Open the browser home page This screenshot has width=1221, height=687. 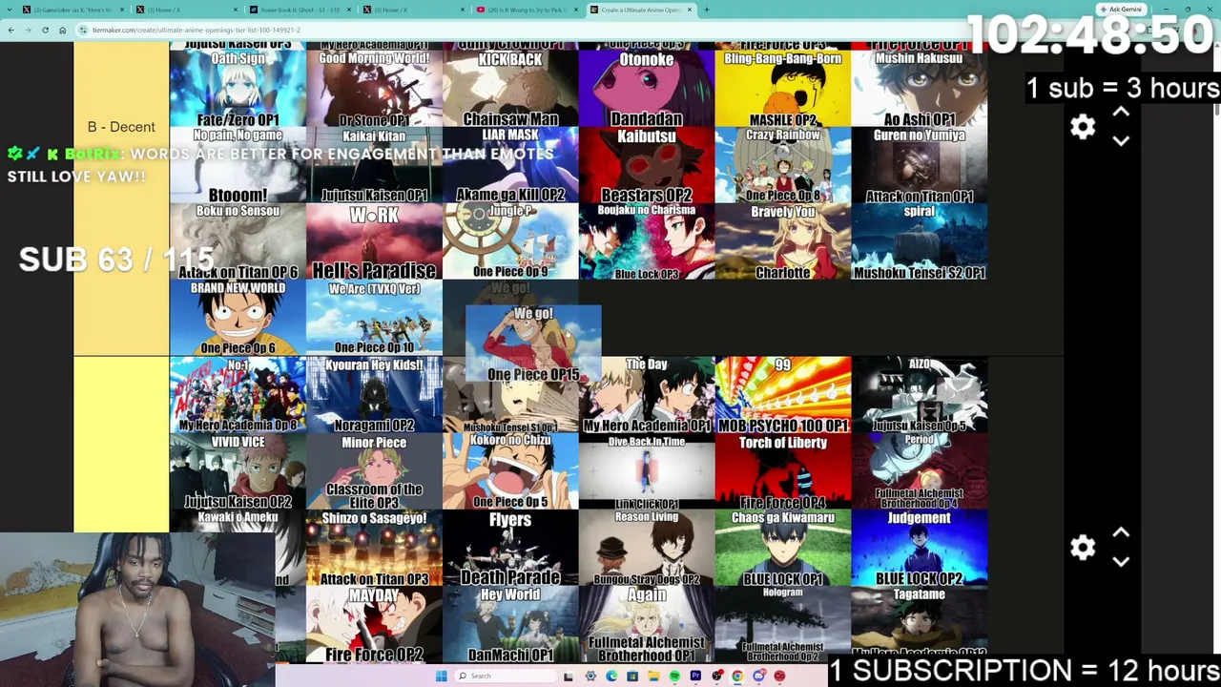click(62, 30)
